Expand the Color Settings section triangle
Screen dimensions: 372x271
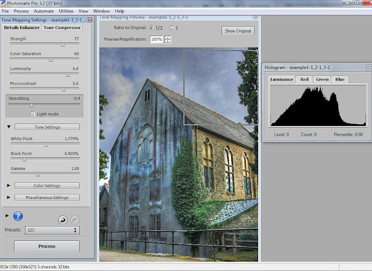[9, 186]
